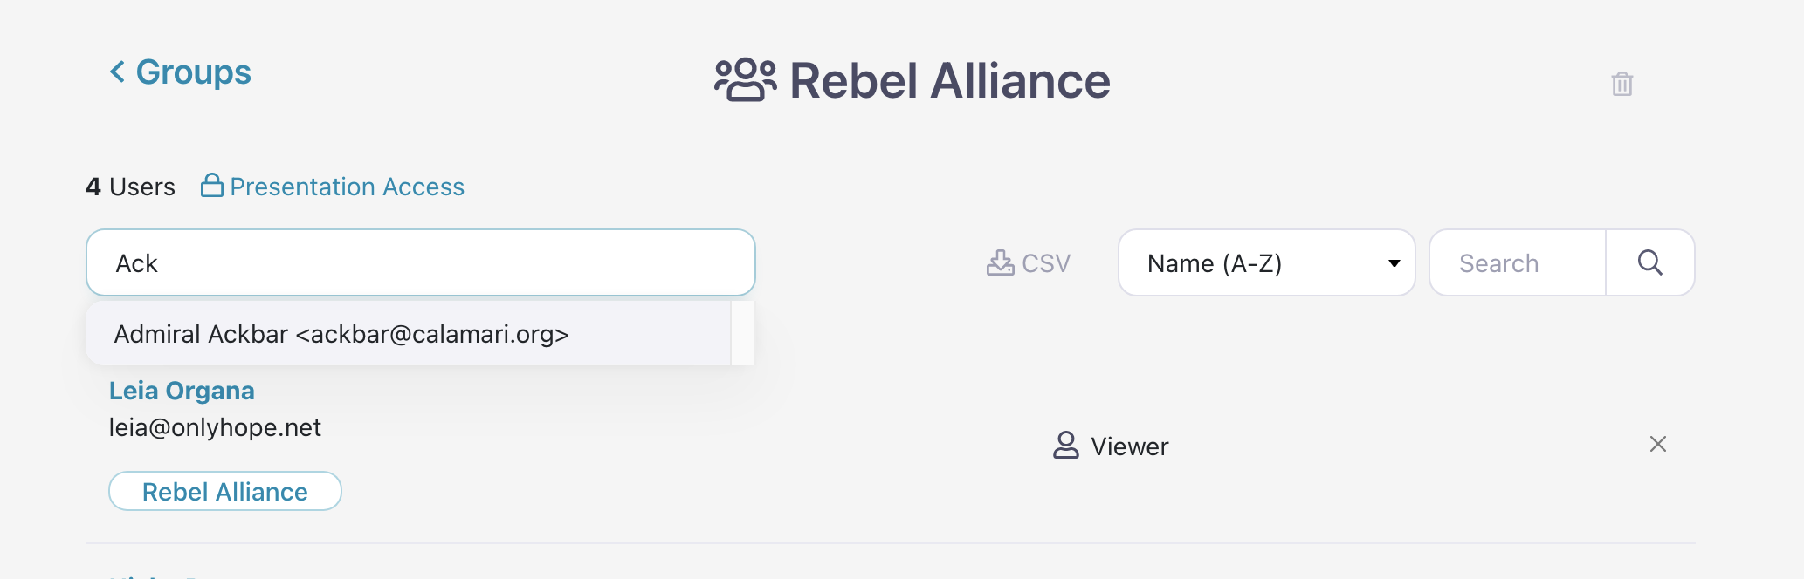Change Leia Organa's Viewer role
The image size is (1804, 579).
[1128, 446]
